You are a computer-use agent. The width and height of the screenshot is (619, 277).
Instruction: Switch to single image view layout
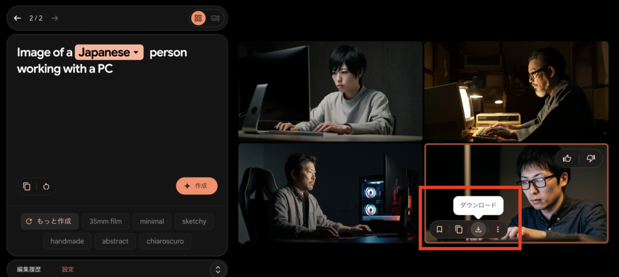pos(215,18)
